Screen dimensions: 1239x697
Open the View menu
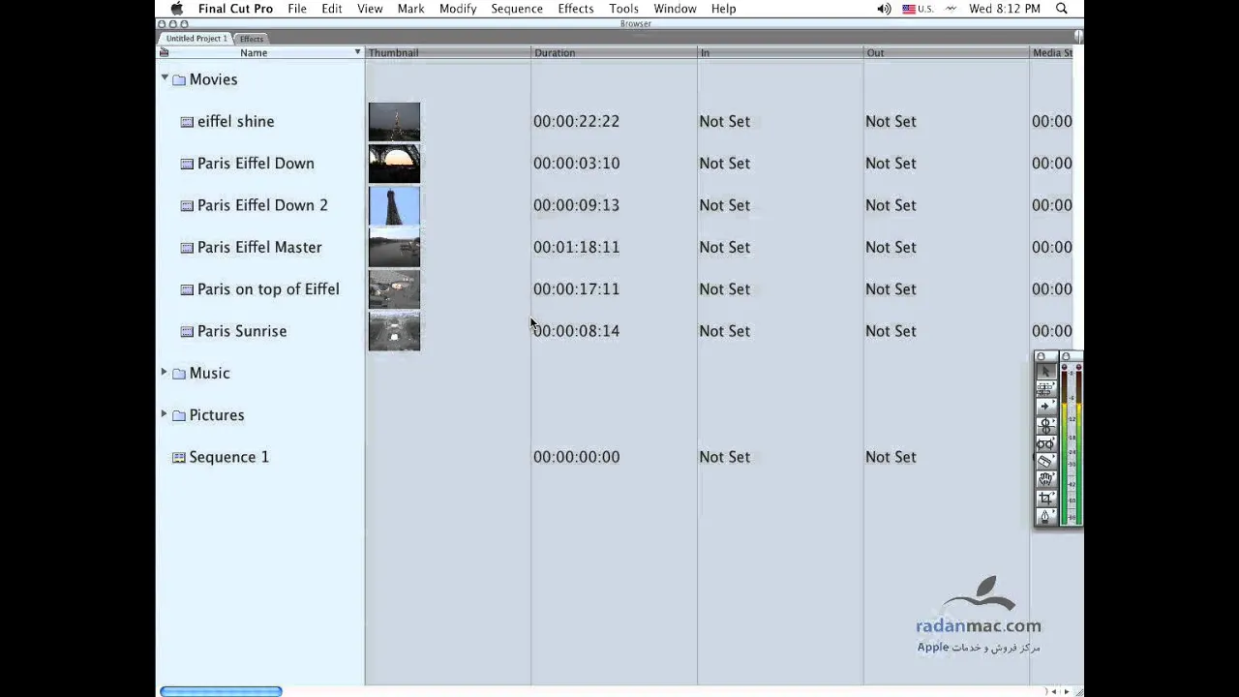tap(370, 9)
